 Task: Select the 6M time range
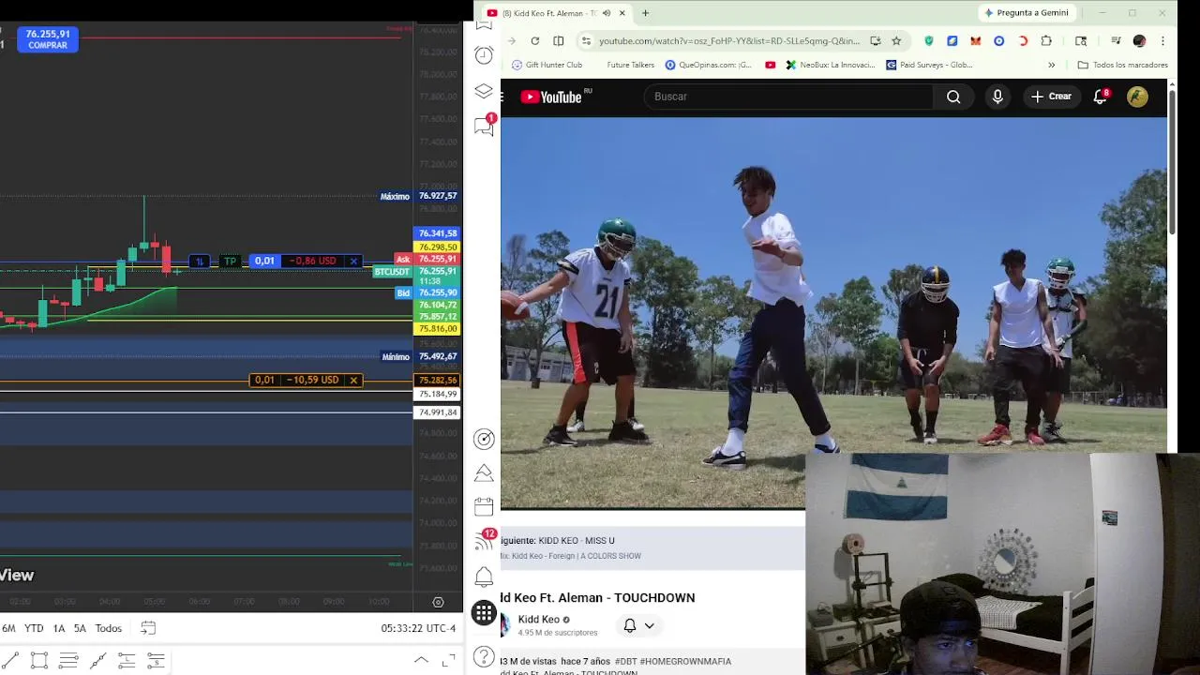tap(8, 628)
